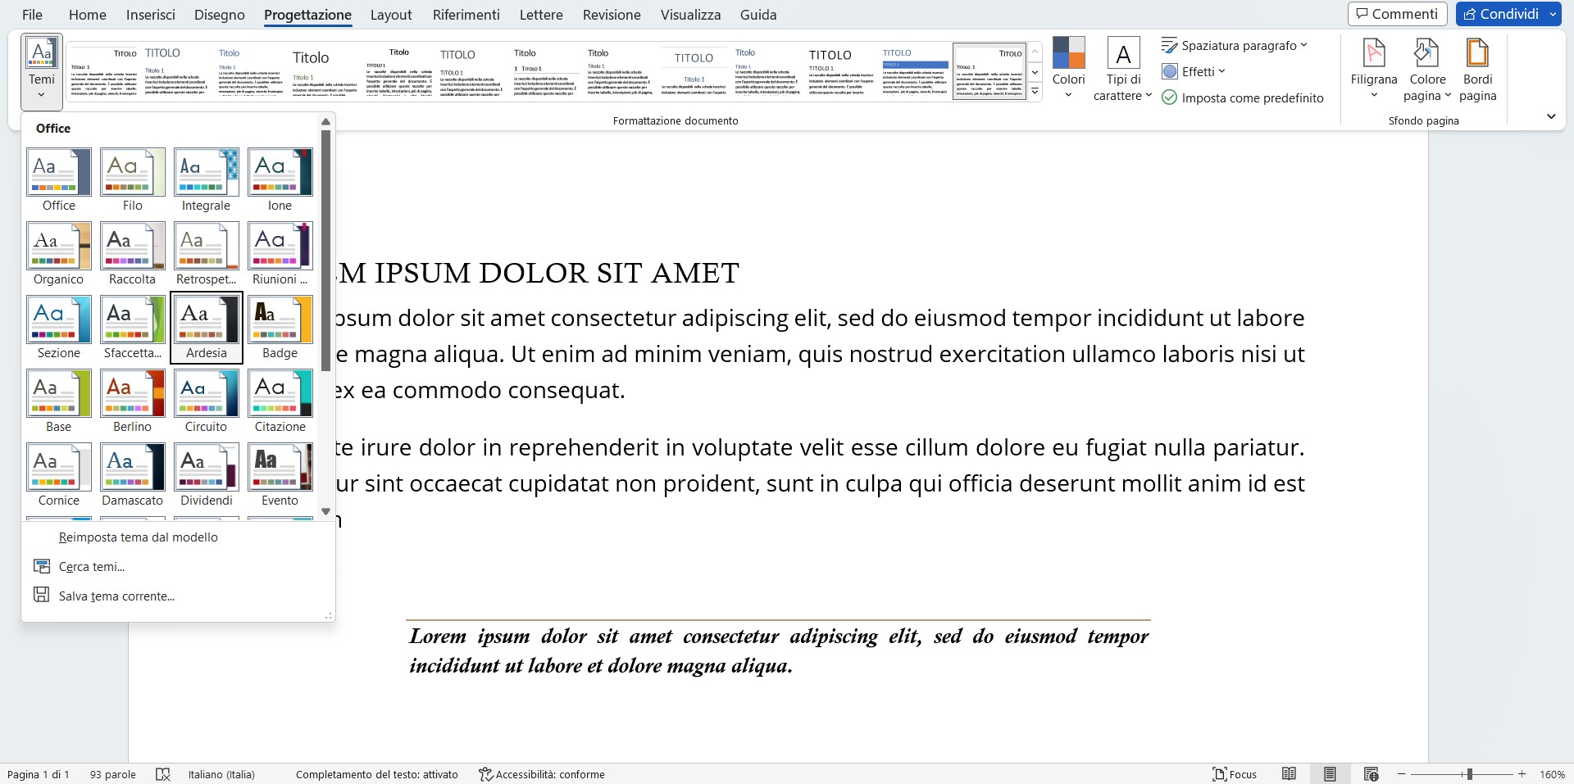Screen dimensions: 1574x784
Task: Open the Commenti panel
Action: coord(1397,14)
